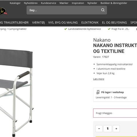Click the green checkmark beside Fragt fra kr. 25
This screenshot has height=137, width=137.
pyautogui.click(x=109, y=29)
